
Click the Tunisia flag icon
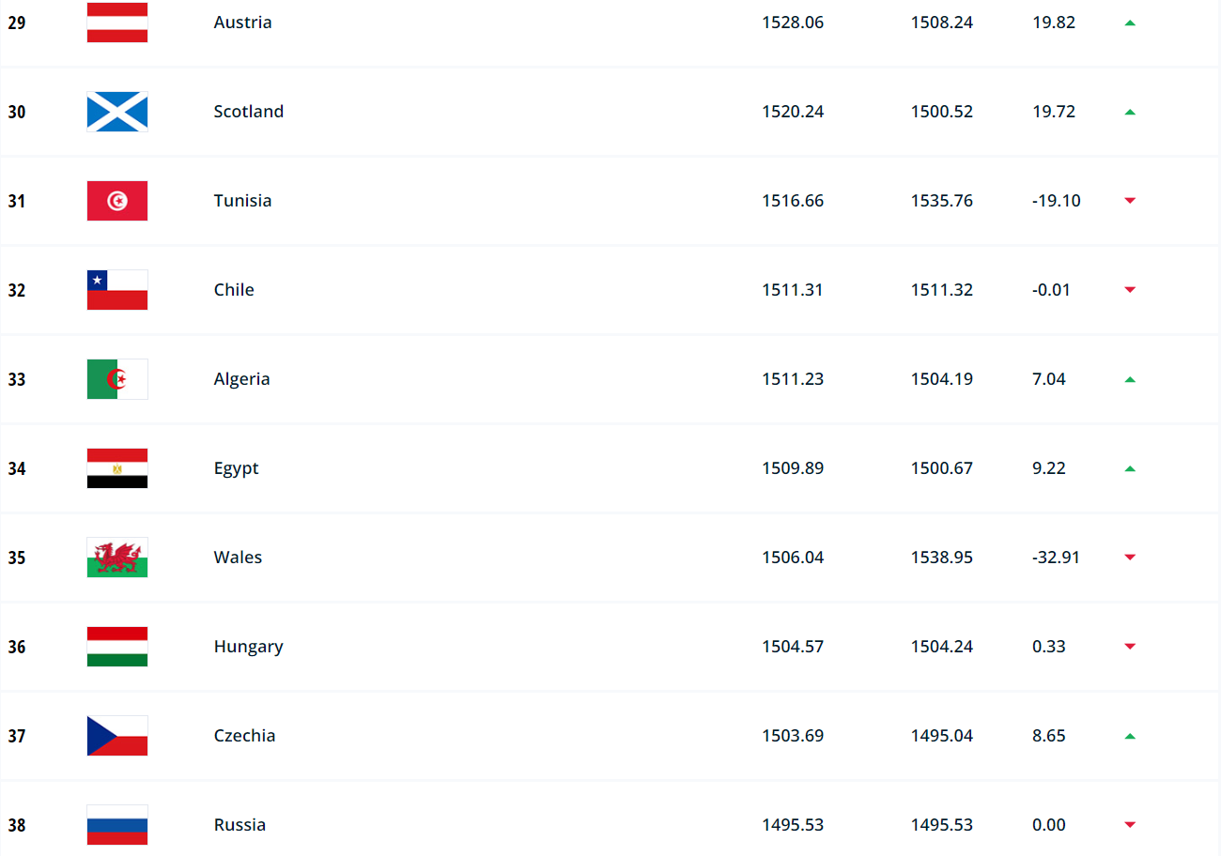(x=117, y=201)
